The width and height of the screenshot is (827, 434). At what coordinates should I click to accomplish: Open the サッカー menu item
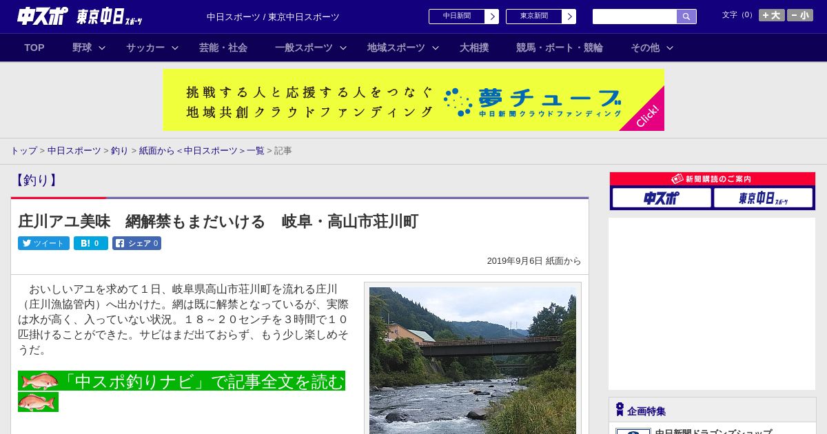(145, 48)
